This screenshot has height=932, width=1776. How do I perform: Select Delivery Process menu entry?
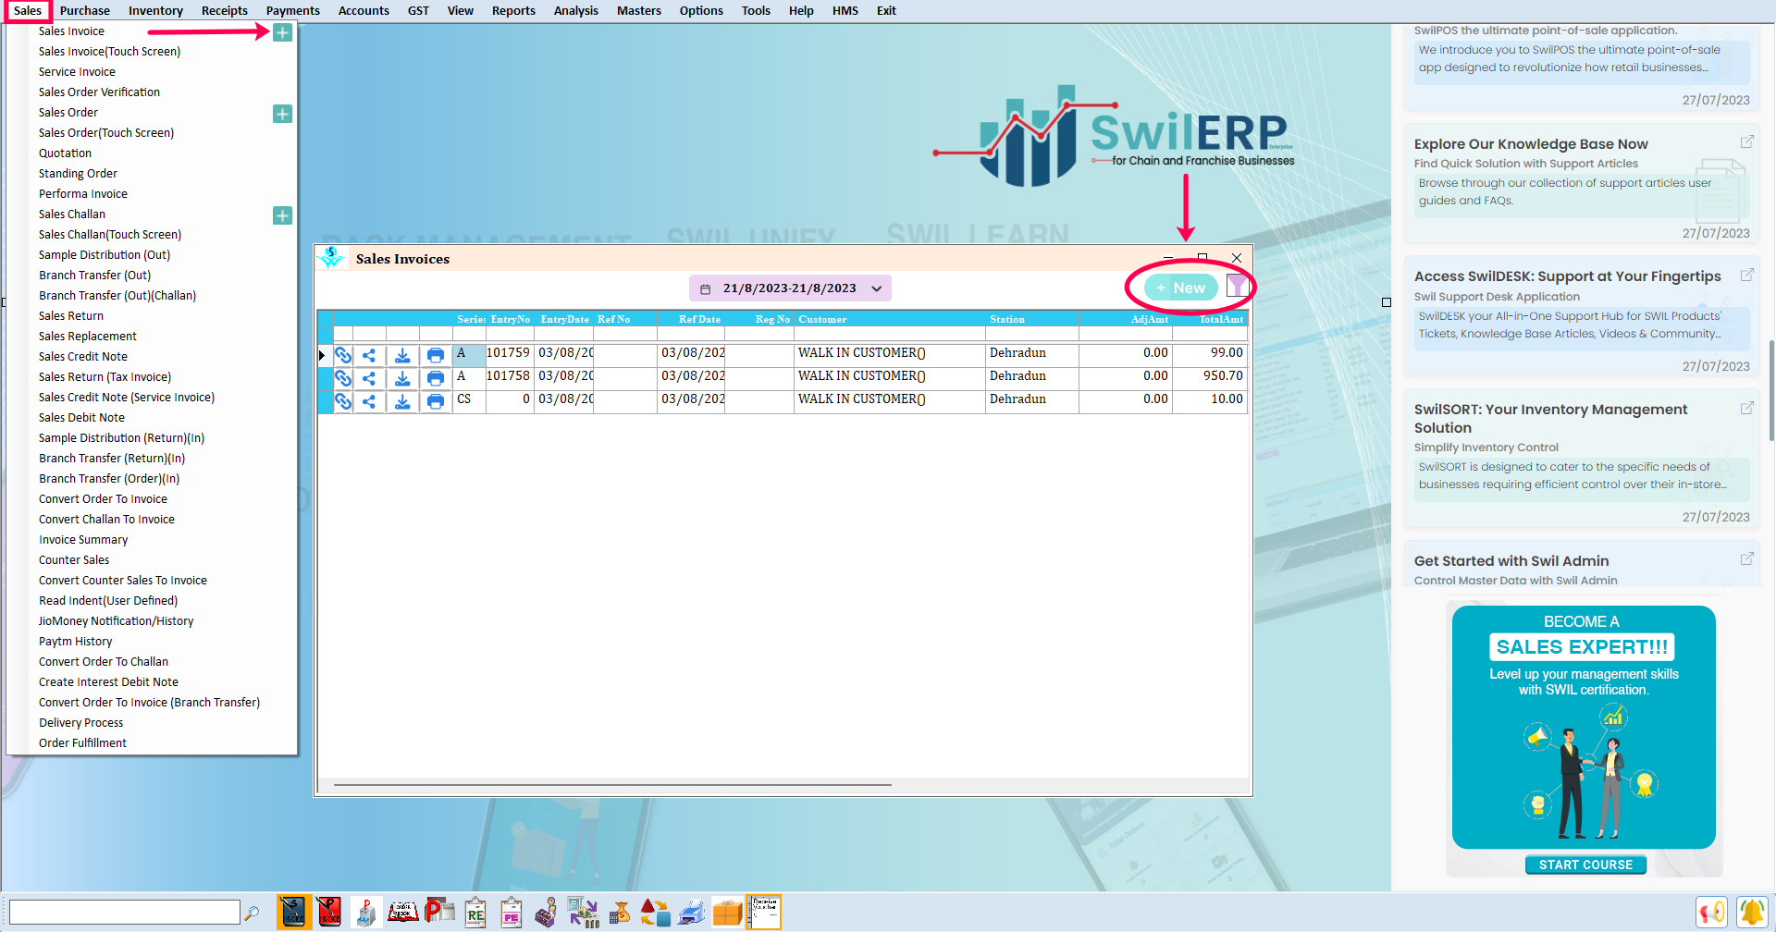[x=80, y=723]
